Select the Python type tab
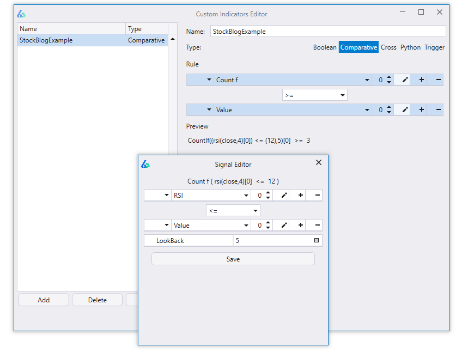 tap(410, 47)
